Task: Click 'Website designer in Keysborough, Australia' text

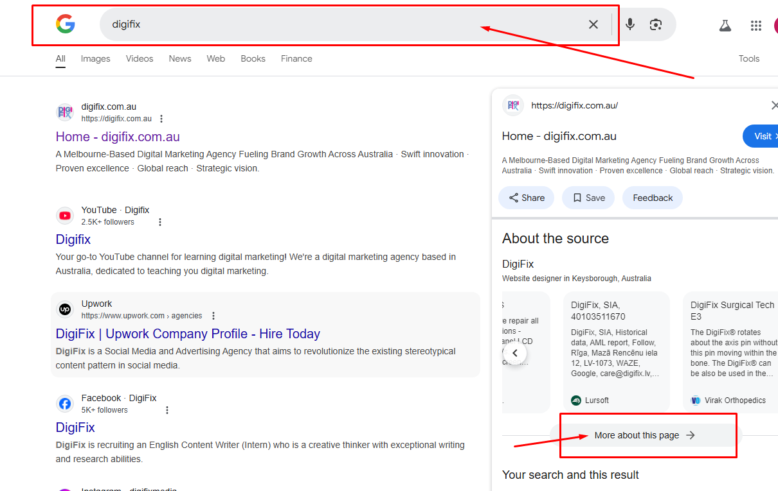Action: tap(577, 279)
